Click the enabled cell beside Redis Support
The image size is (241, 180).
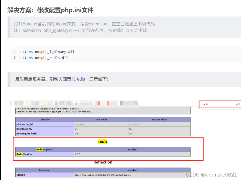coord(132,149)
